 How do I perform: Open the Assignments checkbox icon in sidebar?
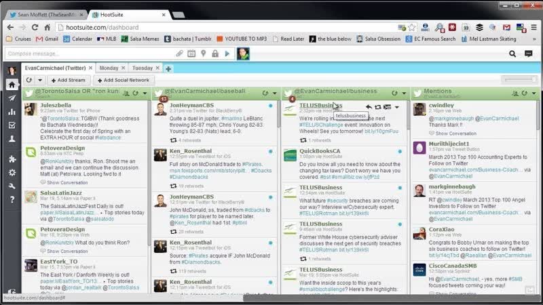tap(12, 125)
